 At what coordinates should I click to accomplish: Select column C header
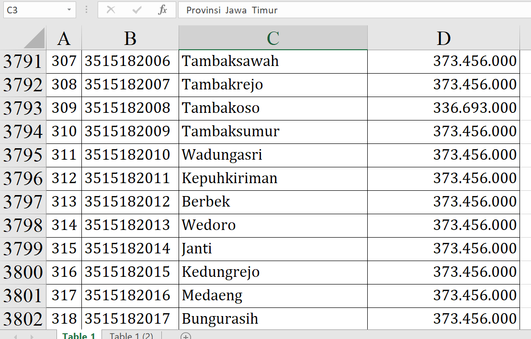click(273, 38)
